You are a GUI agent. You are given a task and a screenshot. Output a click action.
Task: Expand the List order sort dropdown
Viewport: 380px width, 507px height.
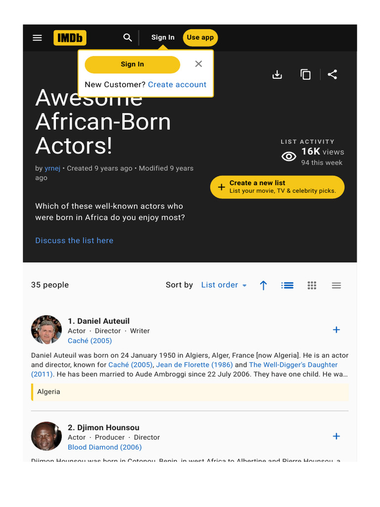(224, 285)
